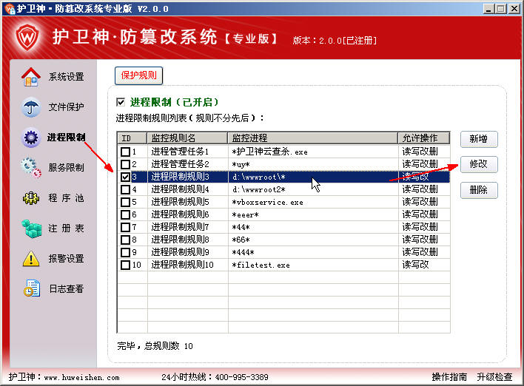Uncheck the box for rule ID 3
The image size is (524, 386).
click(125, 177)
